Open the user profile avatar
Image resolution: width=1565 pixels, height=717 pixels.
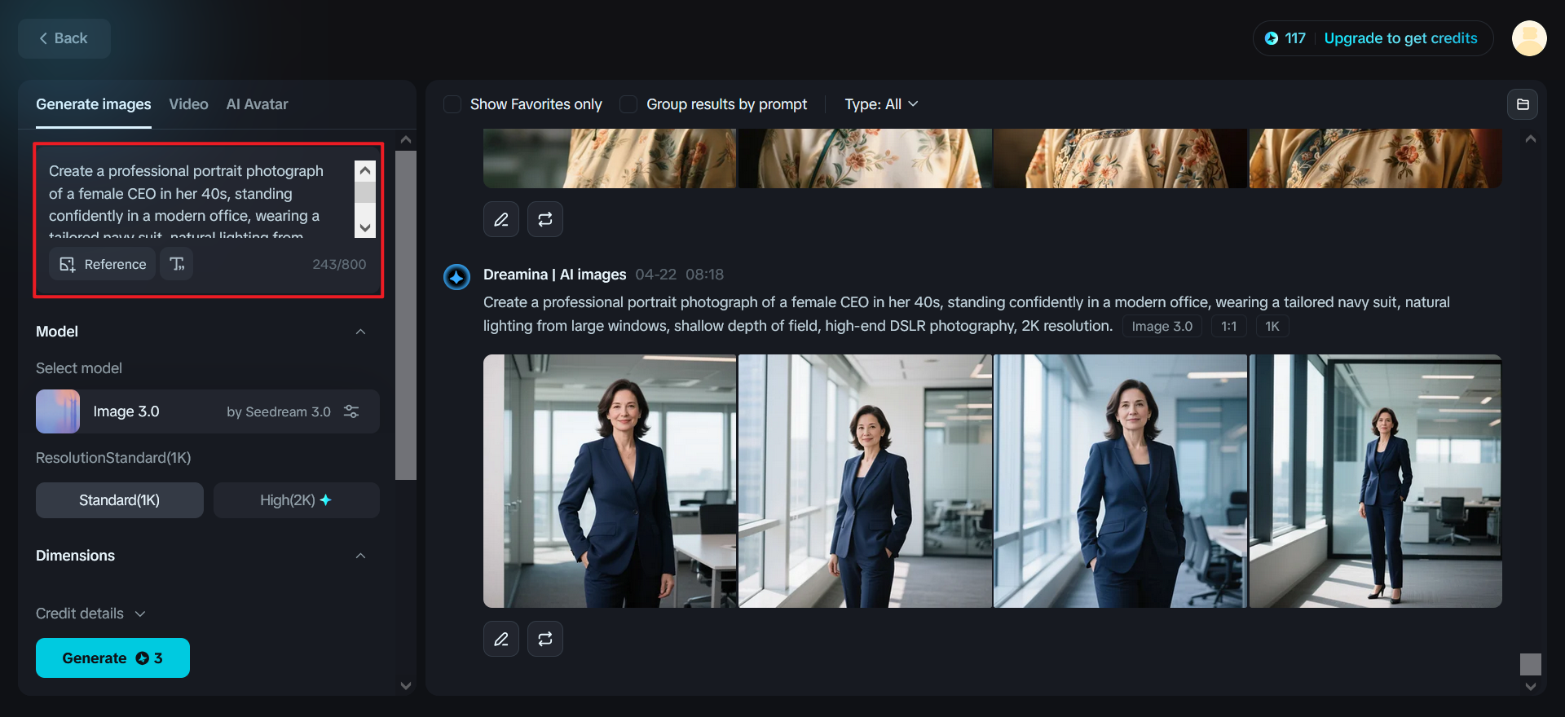coord(1529,38)
